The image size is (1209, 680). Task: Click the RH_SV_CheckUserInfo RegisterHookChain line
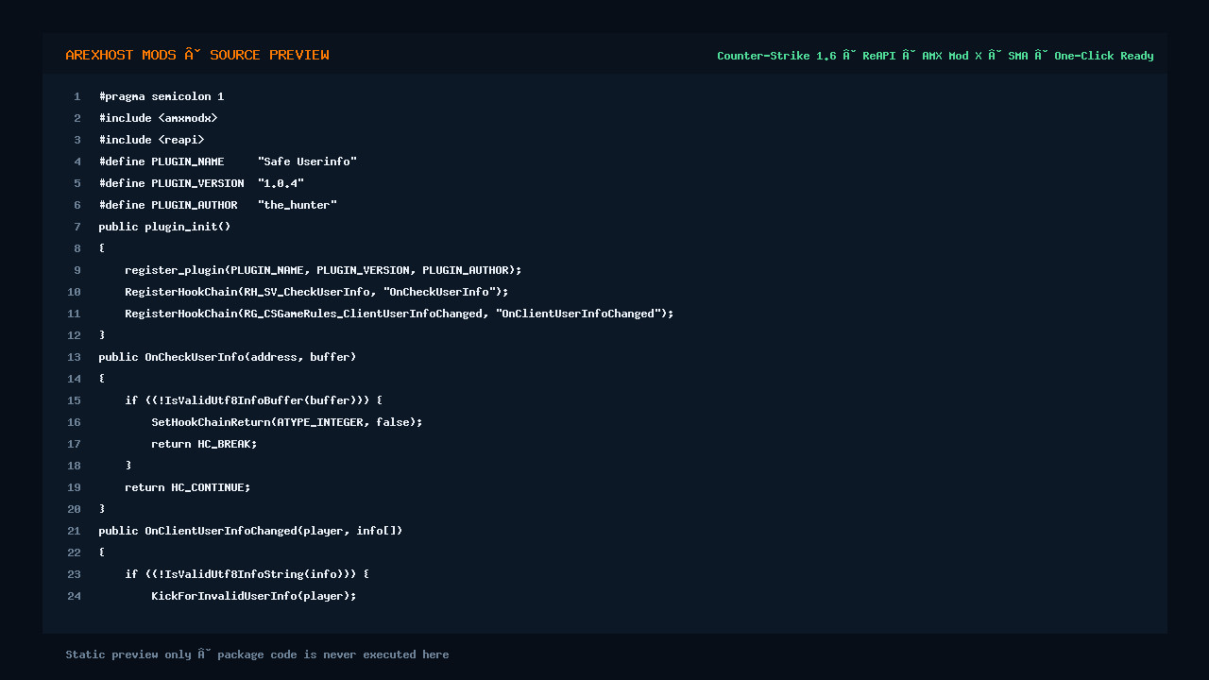pyautogui.click(x=316, y=292)
